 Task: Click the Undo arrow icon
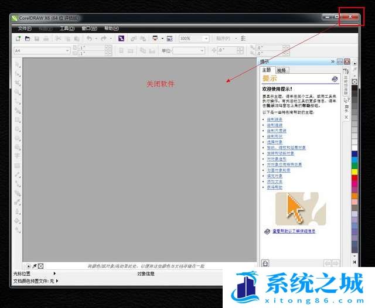90,39
